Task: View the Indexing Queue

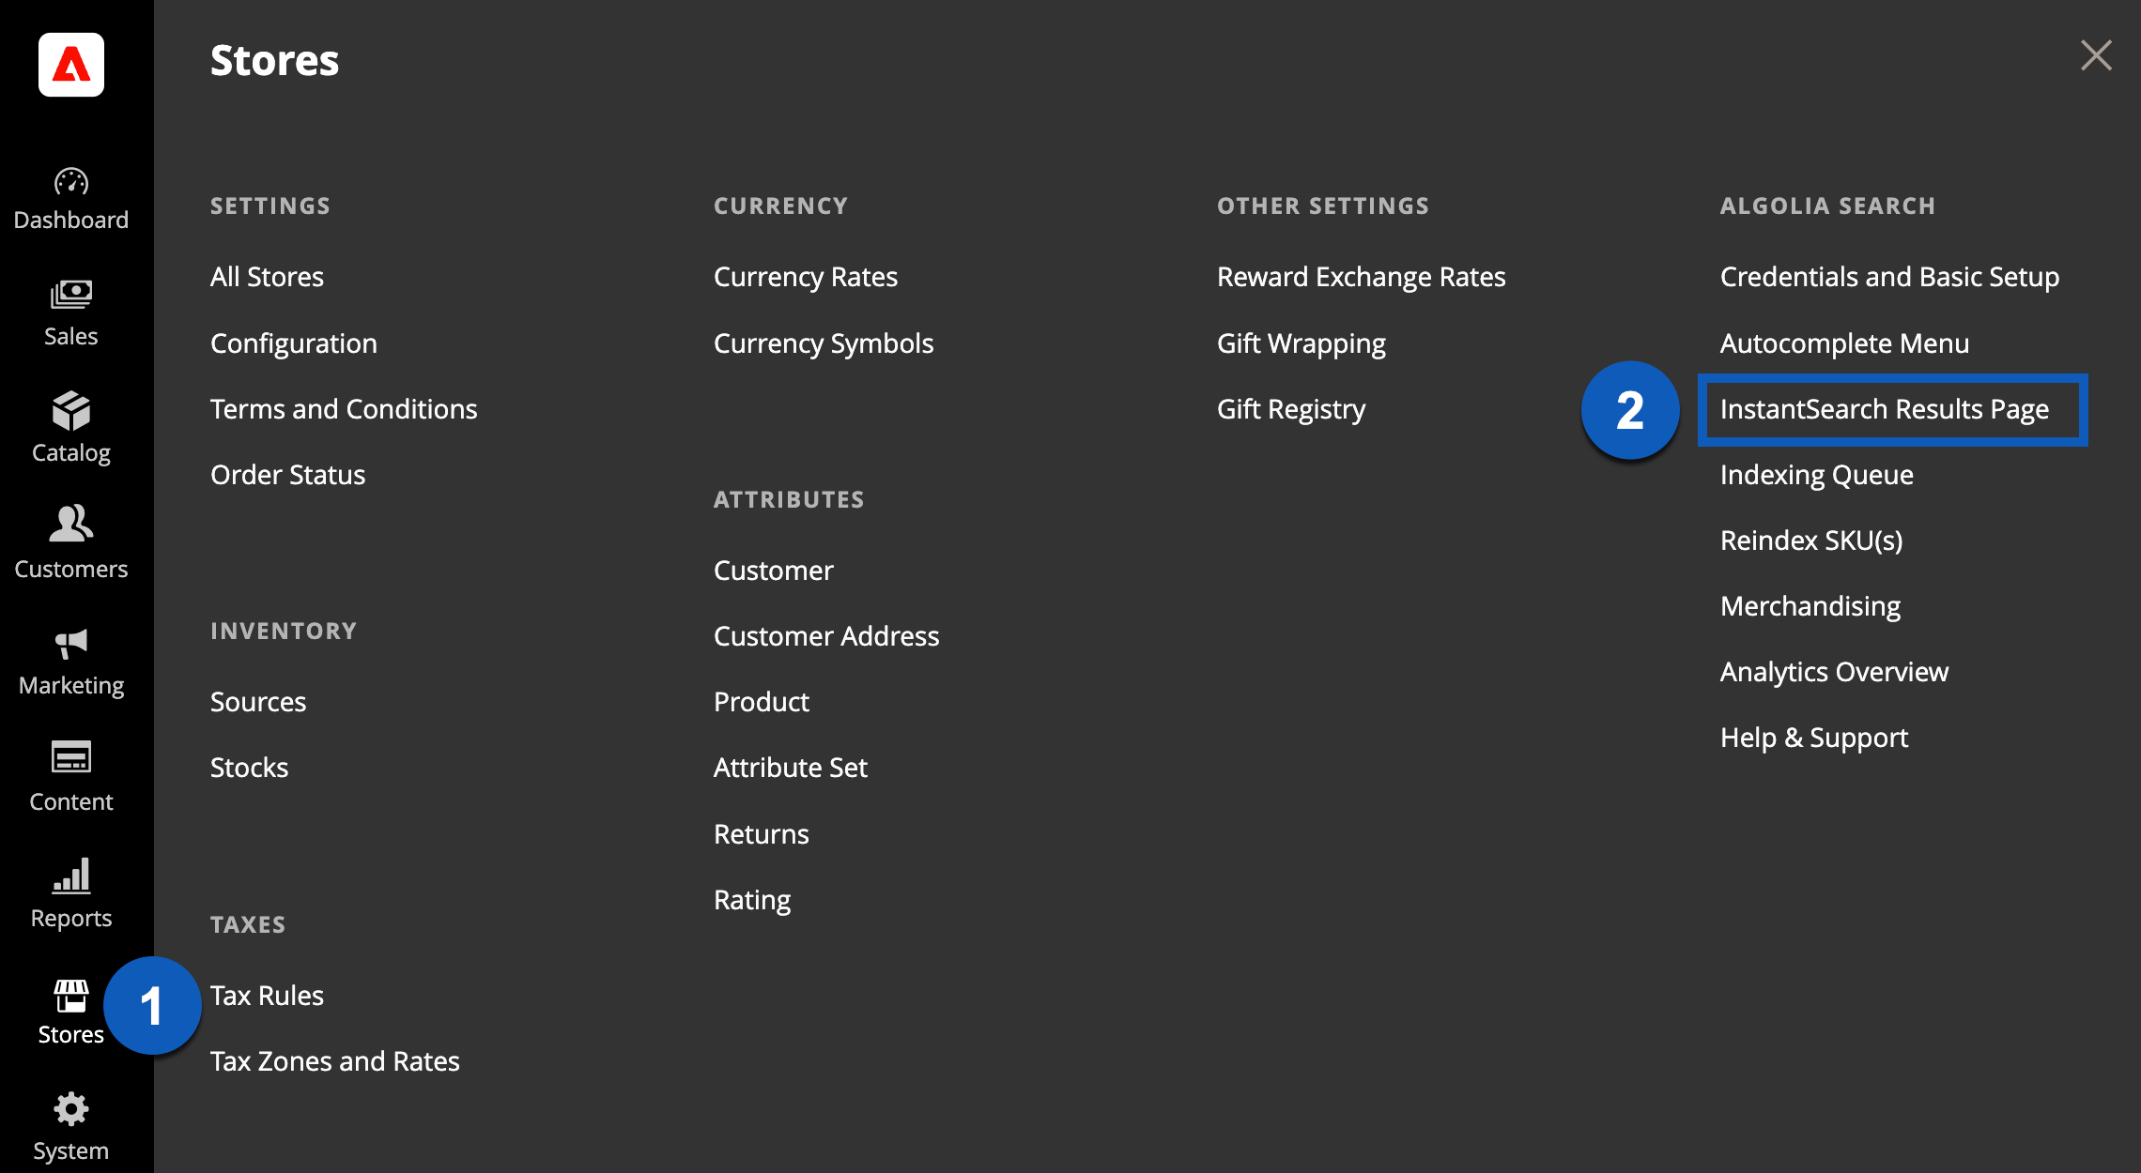Action: tap(1816, 474)
